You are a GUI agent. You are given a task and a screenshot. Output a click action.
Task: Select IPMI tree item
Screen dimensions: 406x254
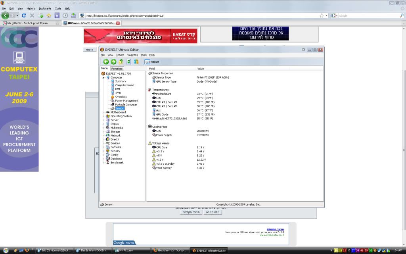coord(118,93)
